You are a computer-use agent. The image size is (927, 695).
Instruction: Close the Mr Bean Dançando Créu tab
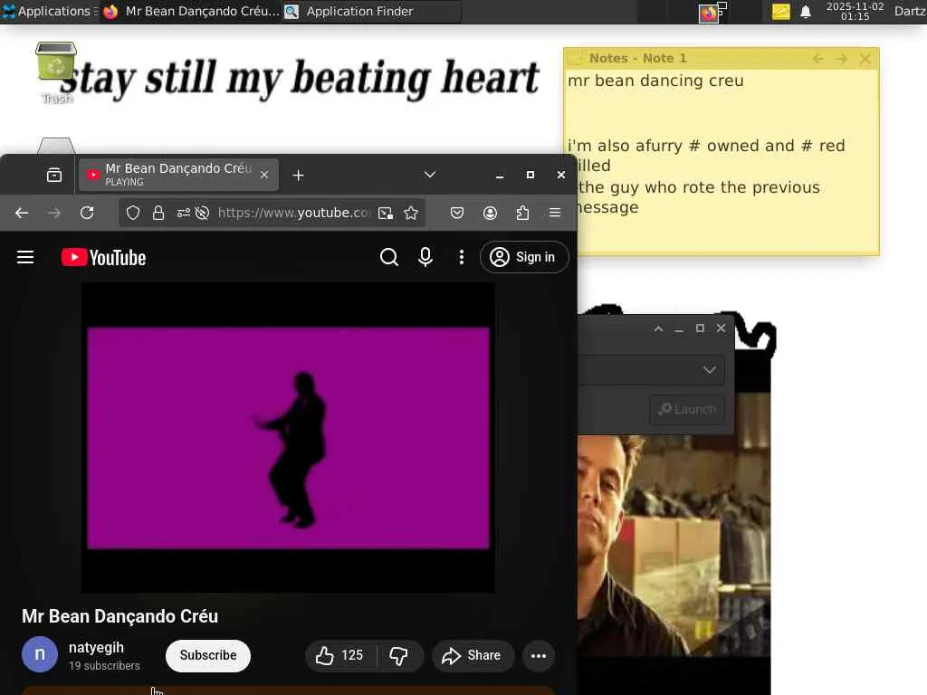tap(264, 175)
